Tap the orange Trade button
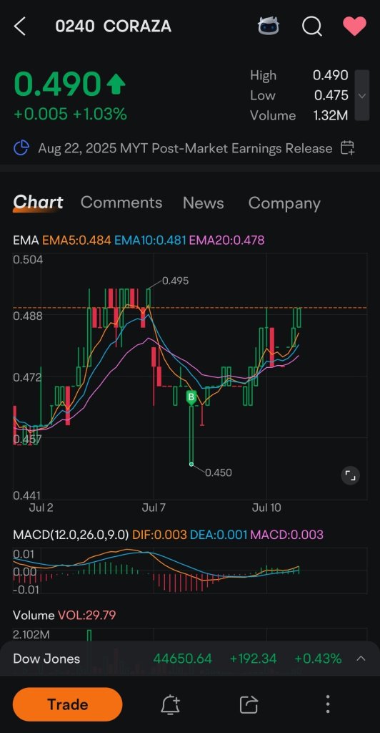Screen dimensions: 380x733 [x=68, y=704]
